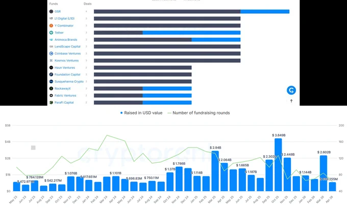
Task: Click the $1.37B value label
Action: point(170,169)
